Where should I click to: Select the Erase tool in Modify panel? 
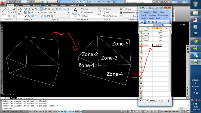tap(26, 16)
